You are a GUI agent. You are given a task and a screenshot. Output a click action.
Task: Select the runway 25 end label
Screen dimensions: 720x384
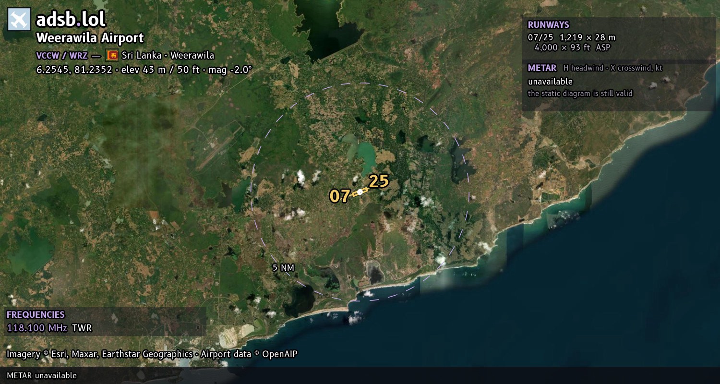coord(379,181)
